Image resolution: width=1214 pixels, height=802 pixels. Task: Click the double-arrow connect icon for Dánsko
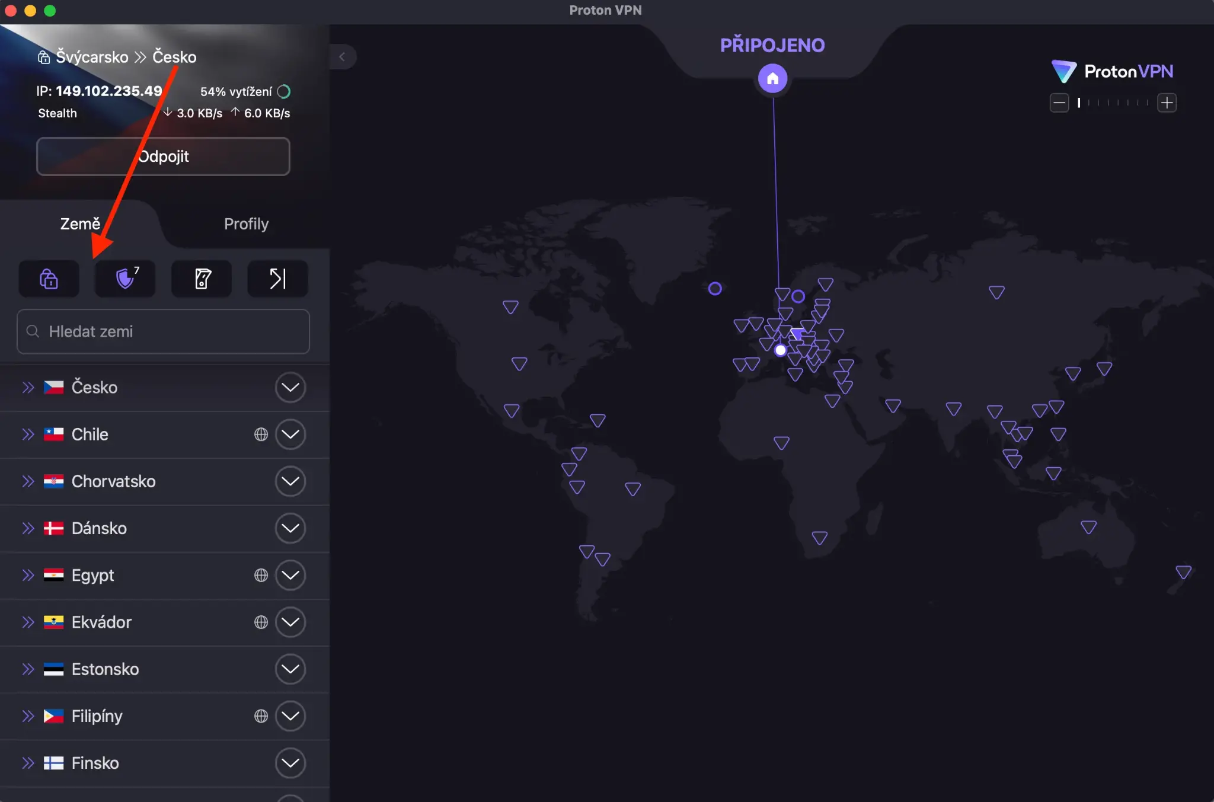[28, 528]
